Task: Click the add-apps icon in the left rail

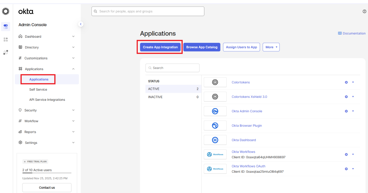Action: pos(6,39)
